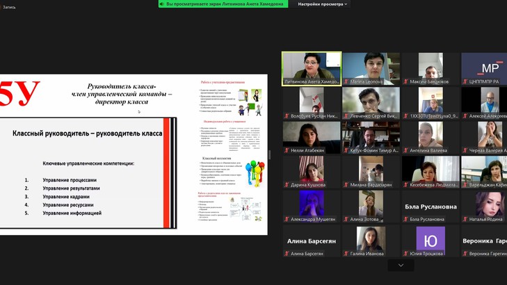Select Marina Leonova's video tile

tap(371, 69)
